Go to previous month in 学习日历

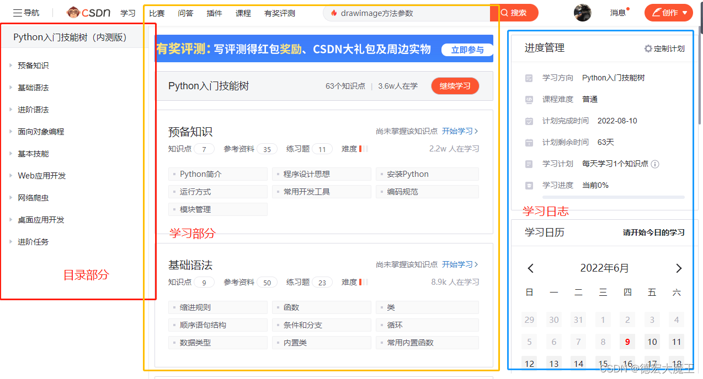(531, 268)
